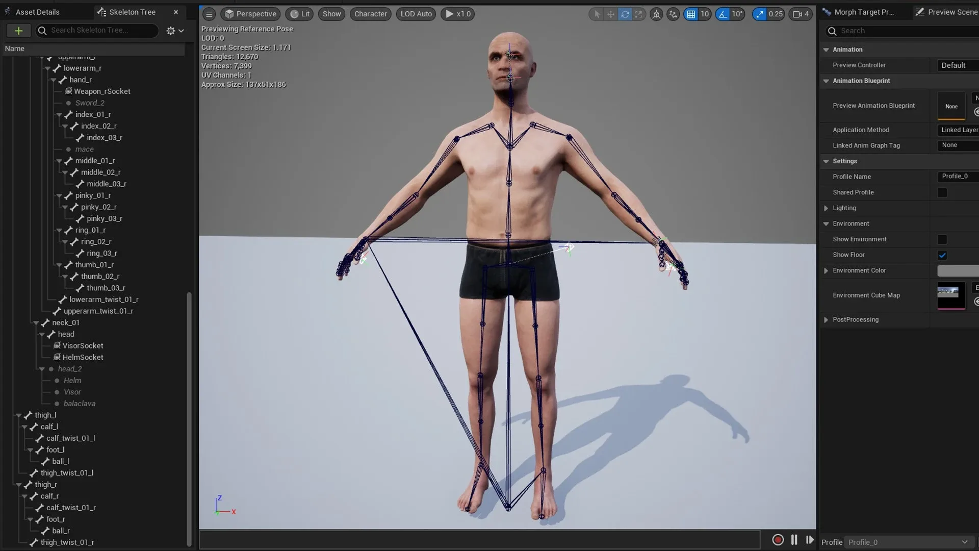
Task: Toggle rotation angle snapping icon
Action: pyautogui.click(x=723, y=14)
